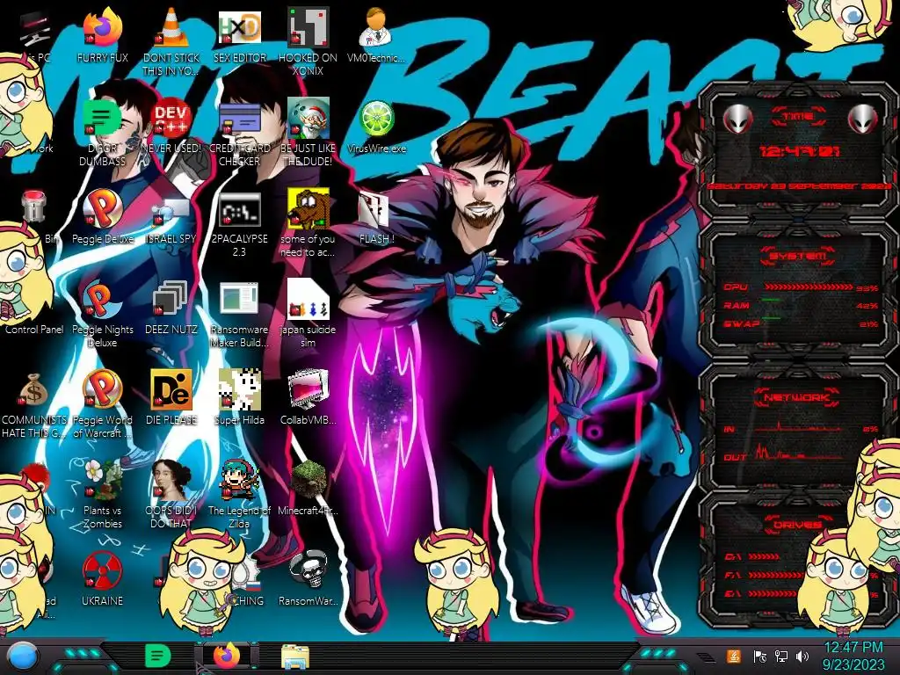This screenshot has width=900, height=675.
Task: Open the BE JUST LIKE THE DUDE icon
Action: point(308,118)
